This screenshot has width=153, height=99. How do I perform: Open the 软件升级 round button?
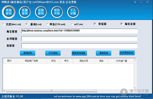coord(57,12)
